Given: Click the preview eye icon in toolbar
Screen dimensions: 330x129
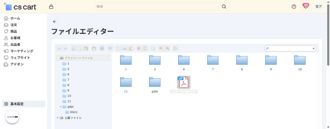Looking at the screenshot, I should point(110,48).
